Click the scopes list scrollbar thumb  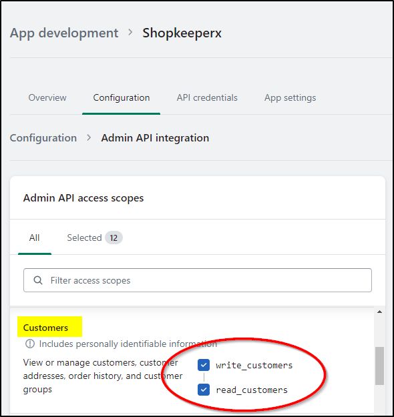pos(379,366)
